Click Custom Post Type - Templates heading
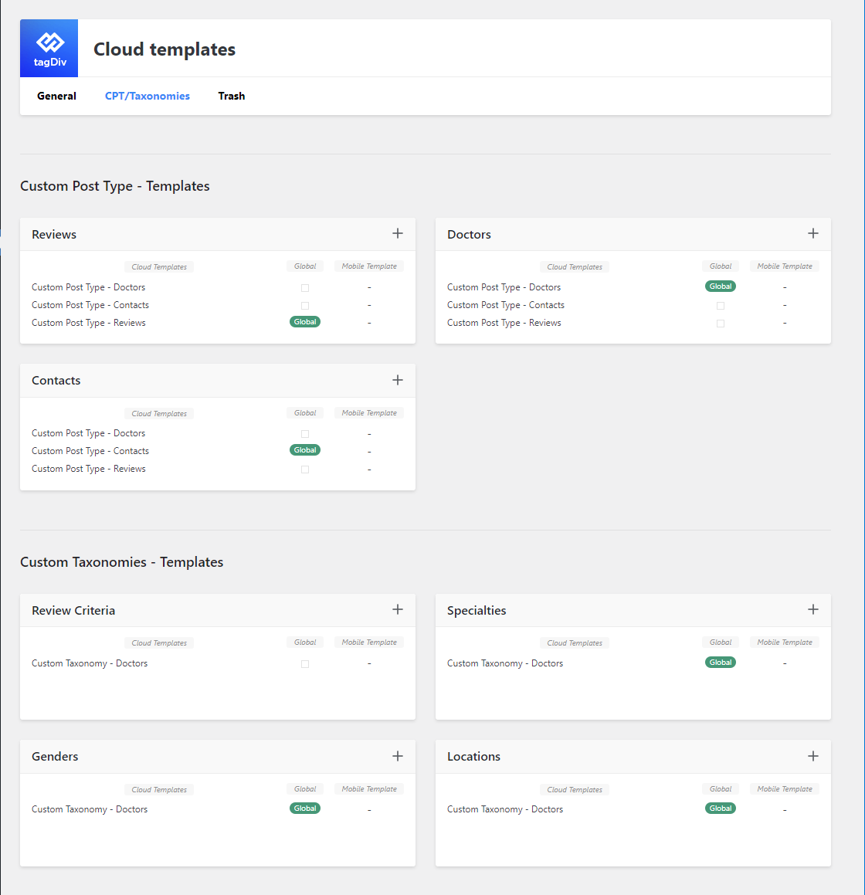865x895 pixels. click(115, 186)
